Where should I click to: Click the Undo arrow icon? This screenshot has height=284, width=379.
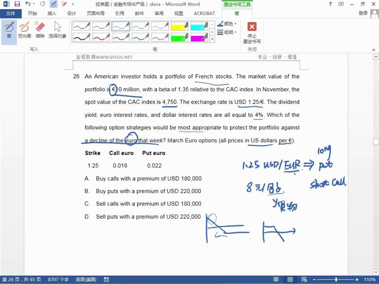click(28, 4)
